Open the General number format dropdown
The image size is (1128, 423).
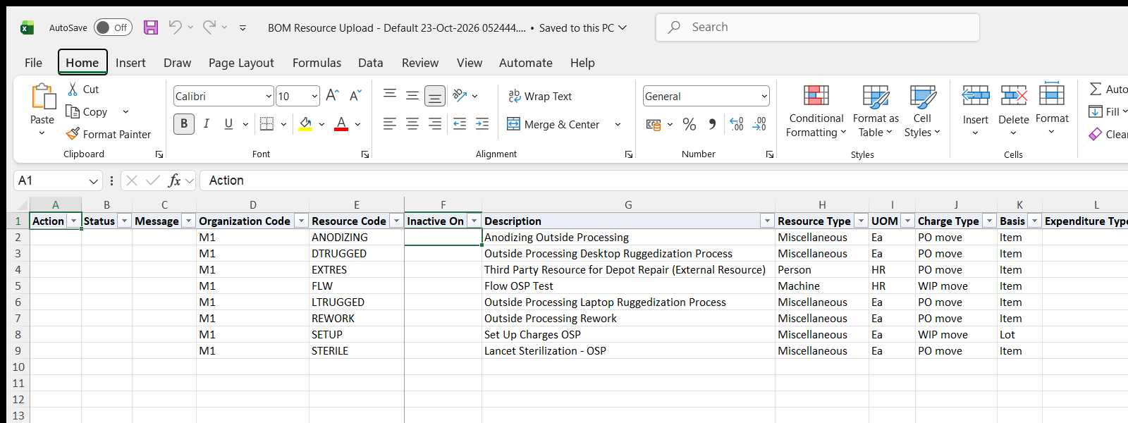pyautogui.click(x=764, y=97)
